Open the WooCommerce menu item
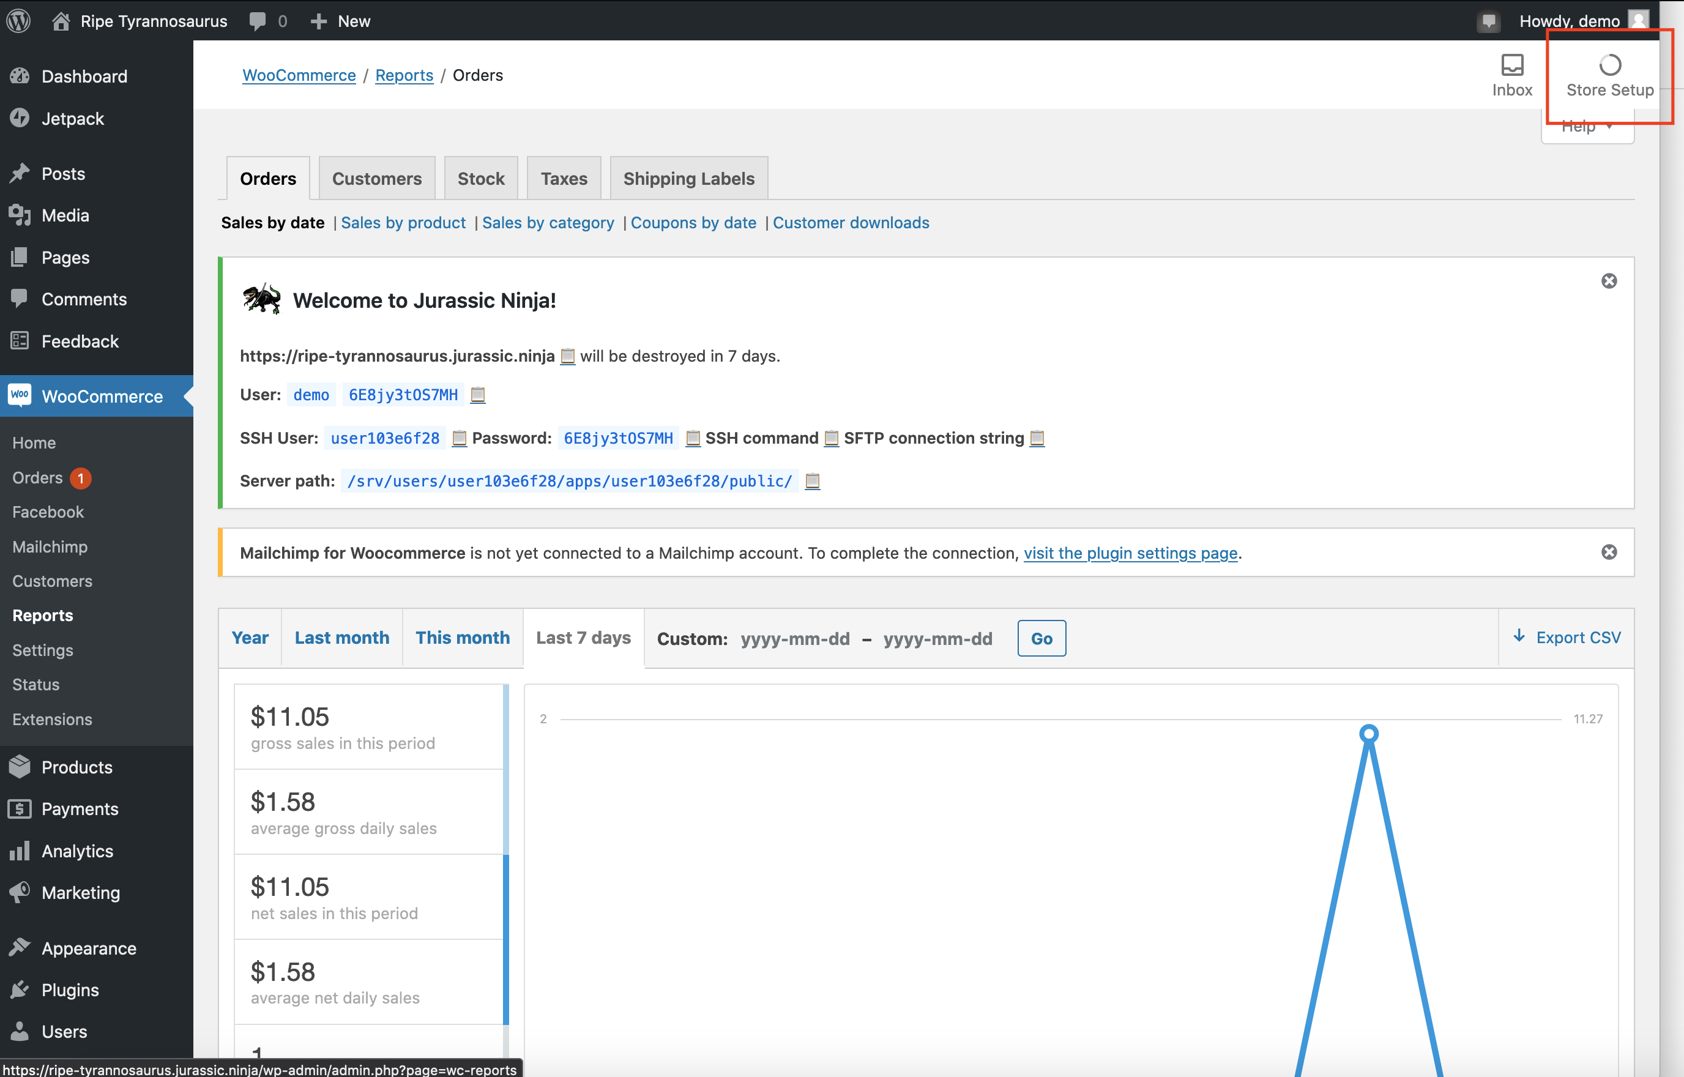1684x1077 pixels. point(97,396)
